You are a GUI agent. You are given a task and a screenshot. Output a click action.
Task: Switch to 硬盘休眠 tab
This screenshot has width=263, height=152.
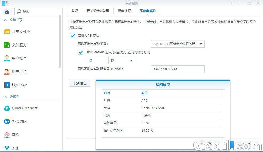click(124, 11)
